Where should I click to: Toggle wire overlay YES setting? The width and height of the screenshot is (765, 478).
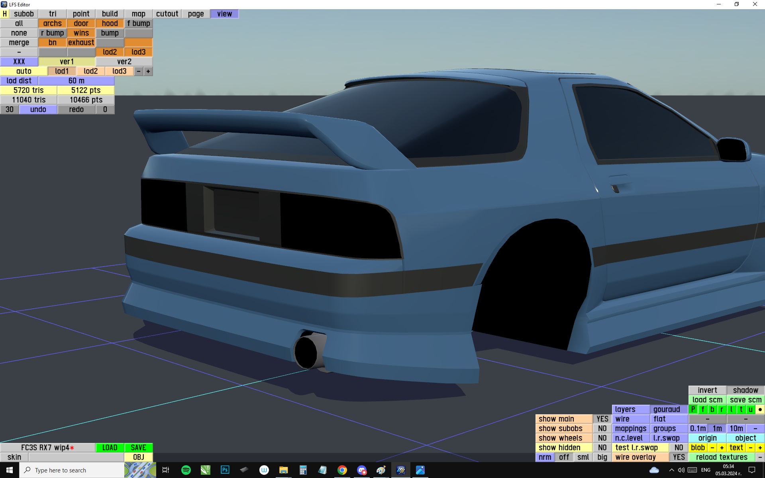click(x=679, y=457)
